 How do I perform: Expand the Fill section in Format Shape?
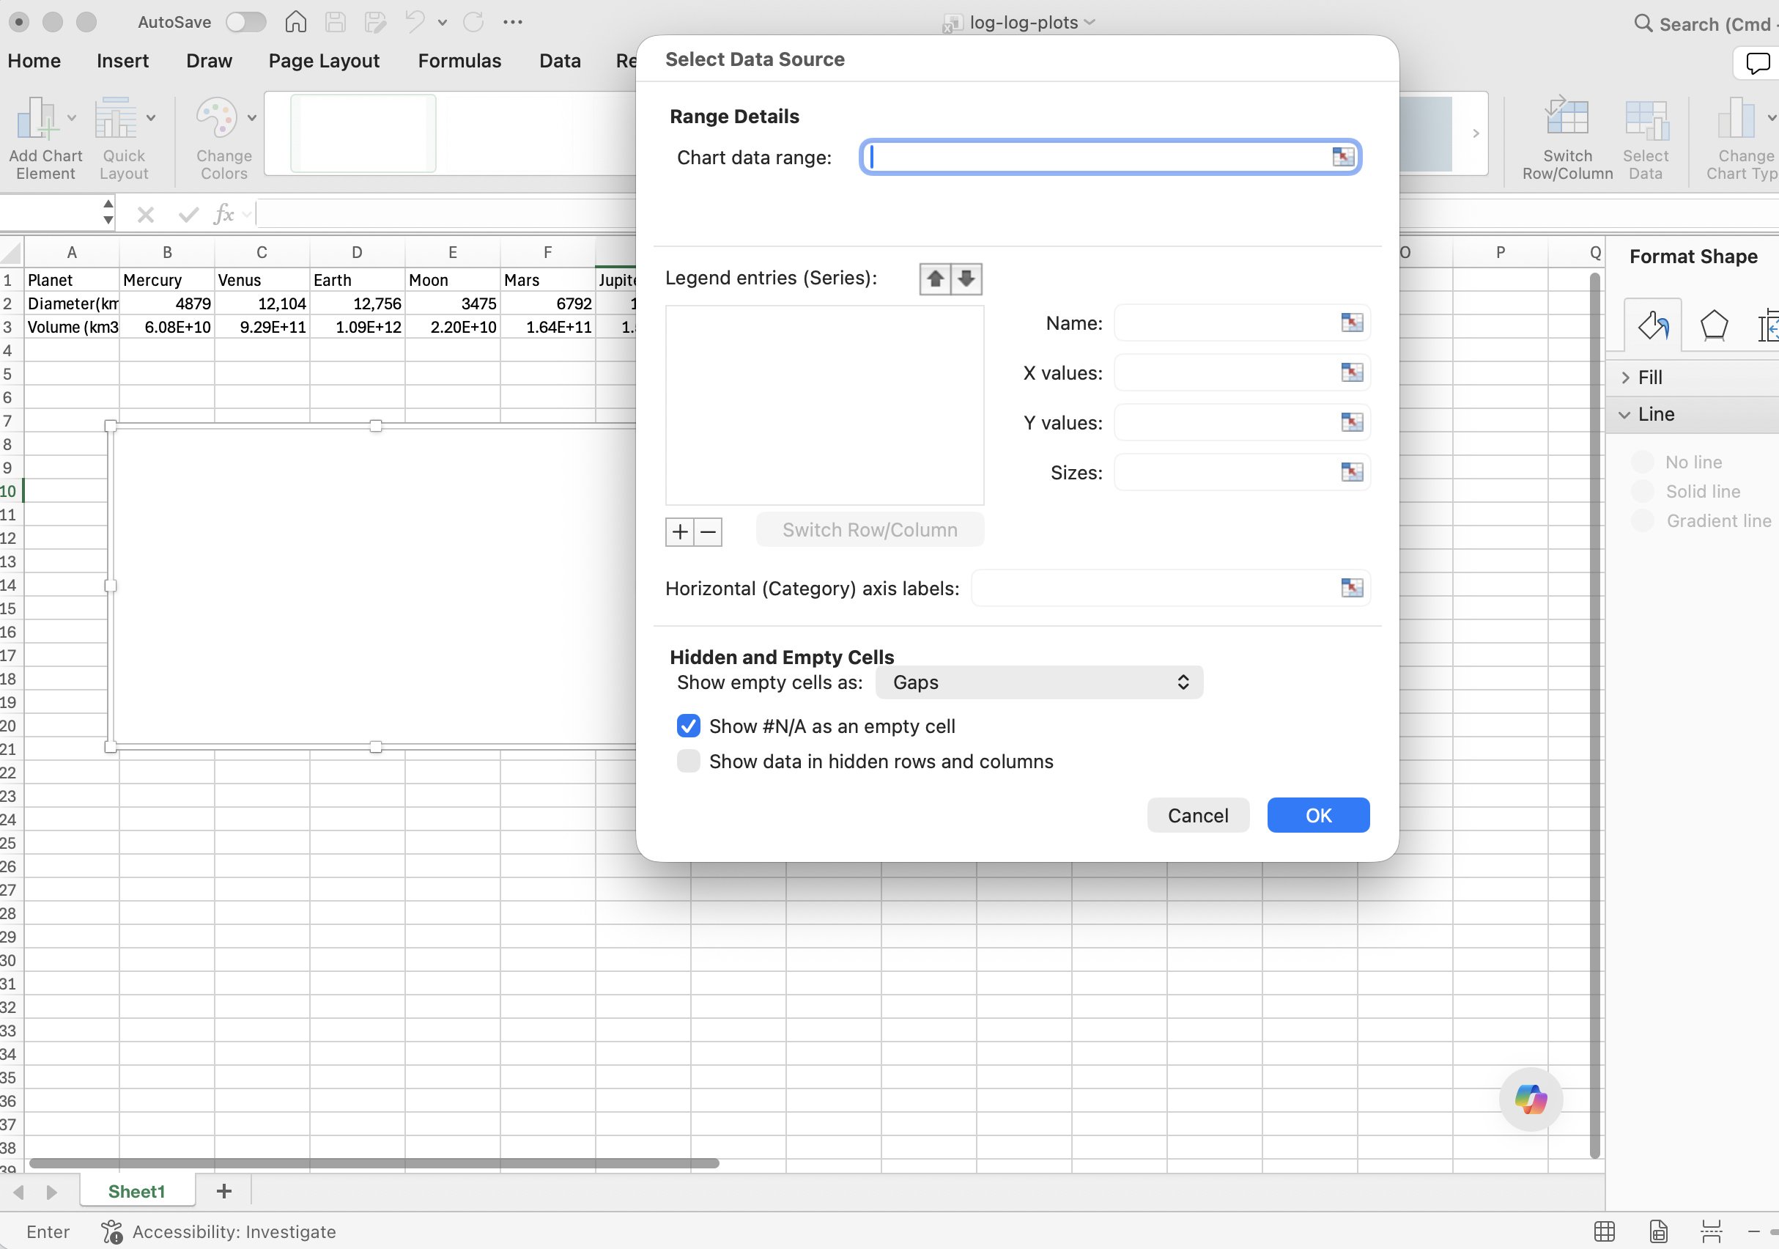[1626, 377]
